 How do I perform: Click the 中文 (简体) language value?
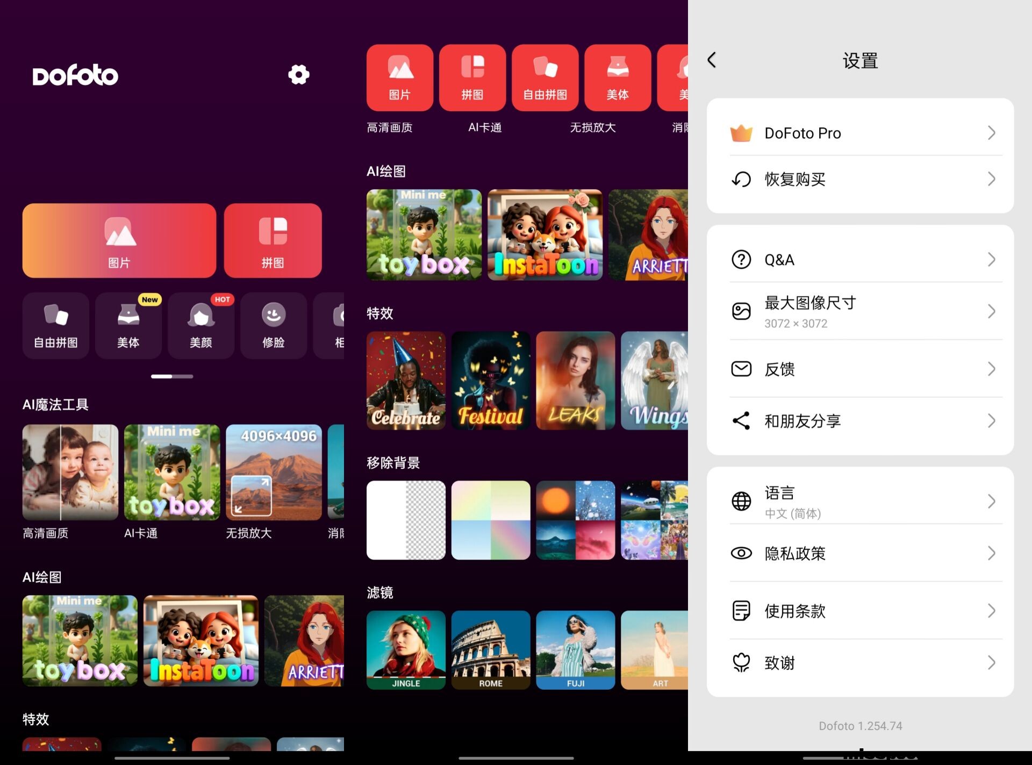(793, 513)
